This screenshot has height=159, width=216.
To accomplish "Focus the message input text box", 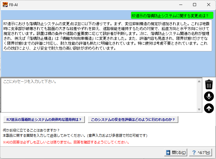I will click(98, 95).
